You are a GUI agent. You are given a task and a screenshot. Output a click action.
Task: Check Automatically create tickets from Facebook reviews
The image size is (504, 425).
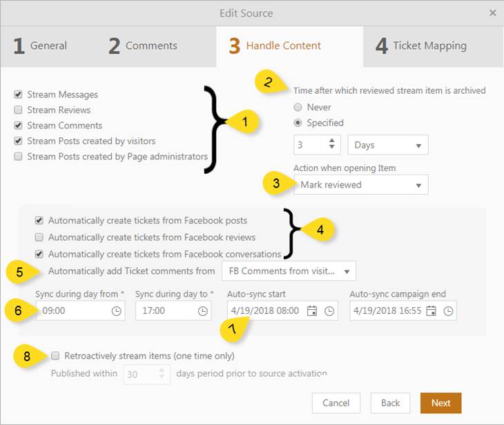point(39,237)
